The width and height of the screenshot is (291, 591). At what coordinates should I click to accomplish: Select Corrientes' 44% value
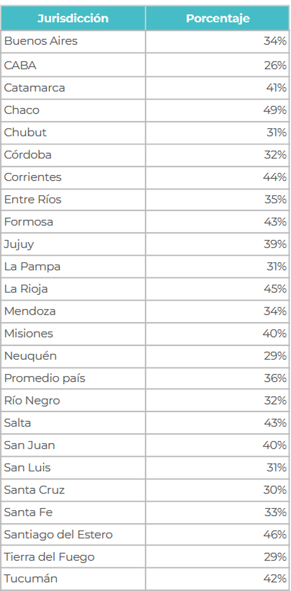pyautogui.click(x=275, y=177)
